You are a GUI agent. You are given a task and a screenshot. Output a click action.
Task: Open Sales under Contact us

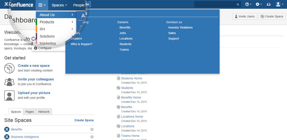pos(172,33)
